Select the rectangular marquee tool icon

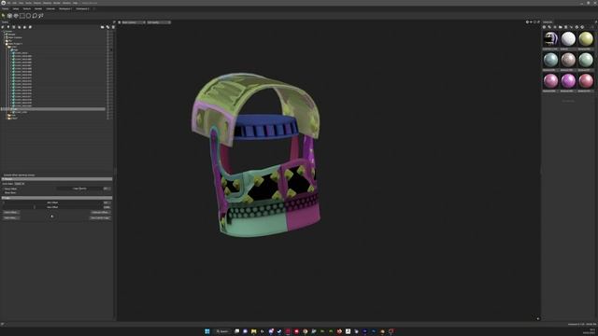click(x=22, y=16)
